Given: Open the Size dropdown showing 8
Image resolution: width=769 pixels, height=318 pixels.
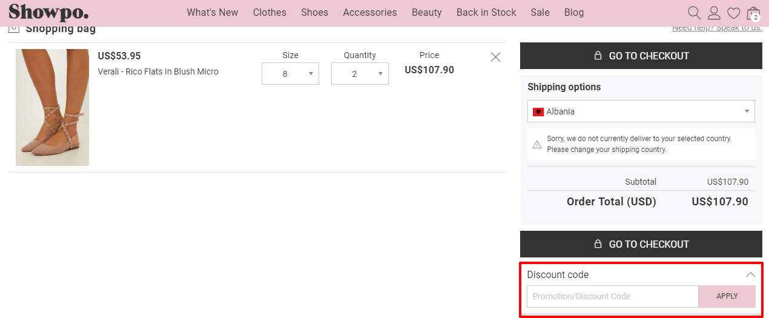Looking at the screenshot, I should tap(290, 74).
